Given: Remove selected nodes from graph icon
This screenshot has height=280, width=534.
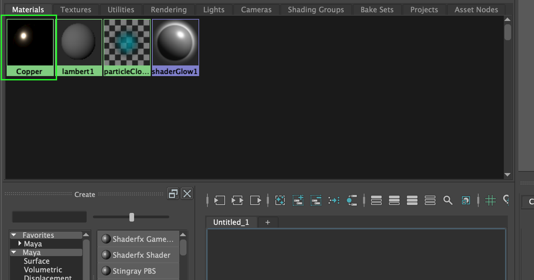Looking at the screenshot, I should pyautogui.click(x=316, y=200).
